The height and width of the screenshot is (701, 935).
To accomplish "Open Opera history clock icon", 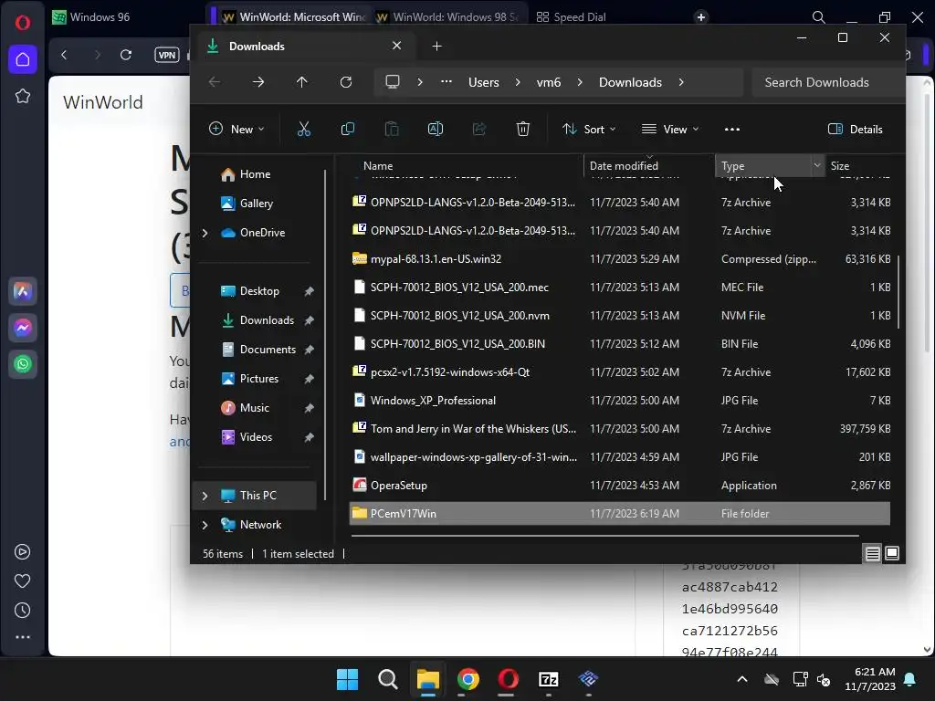I will [x=22, y=611].
